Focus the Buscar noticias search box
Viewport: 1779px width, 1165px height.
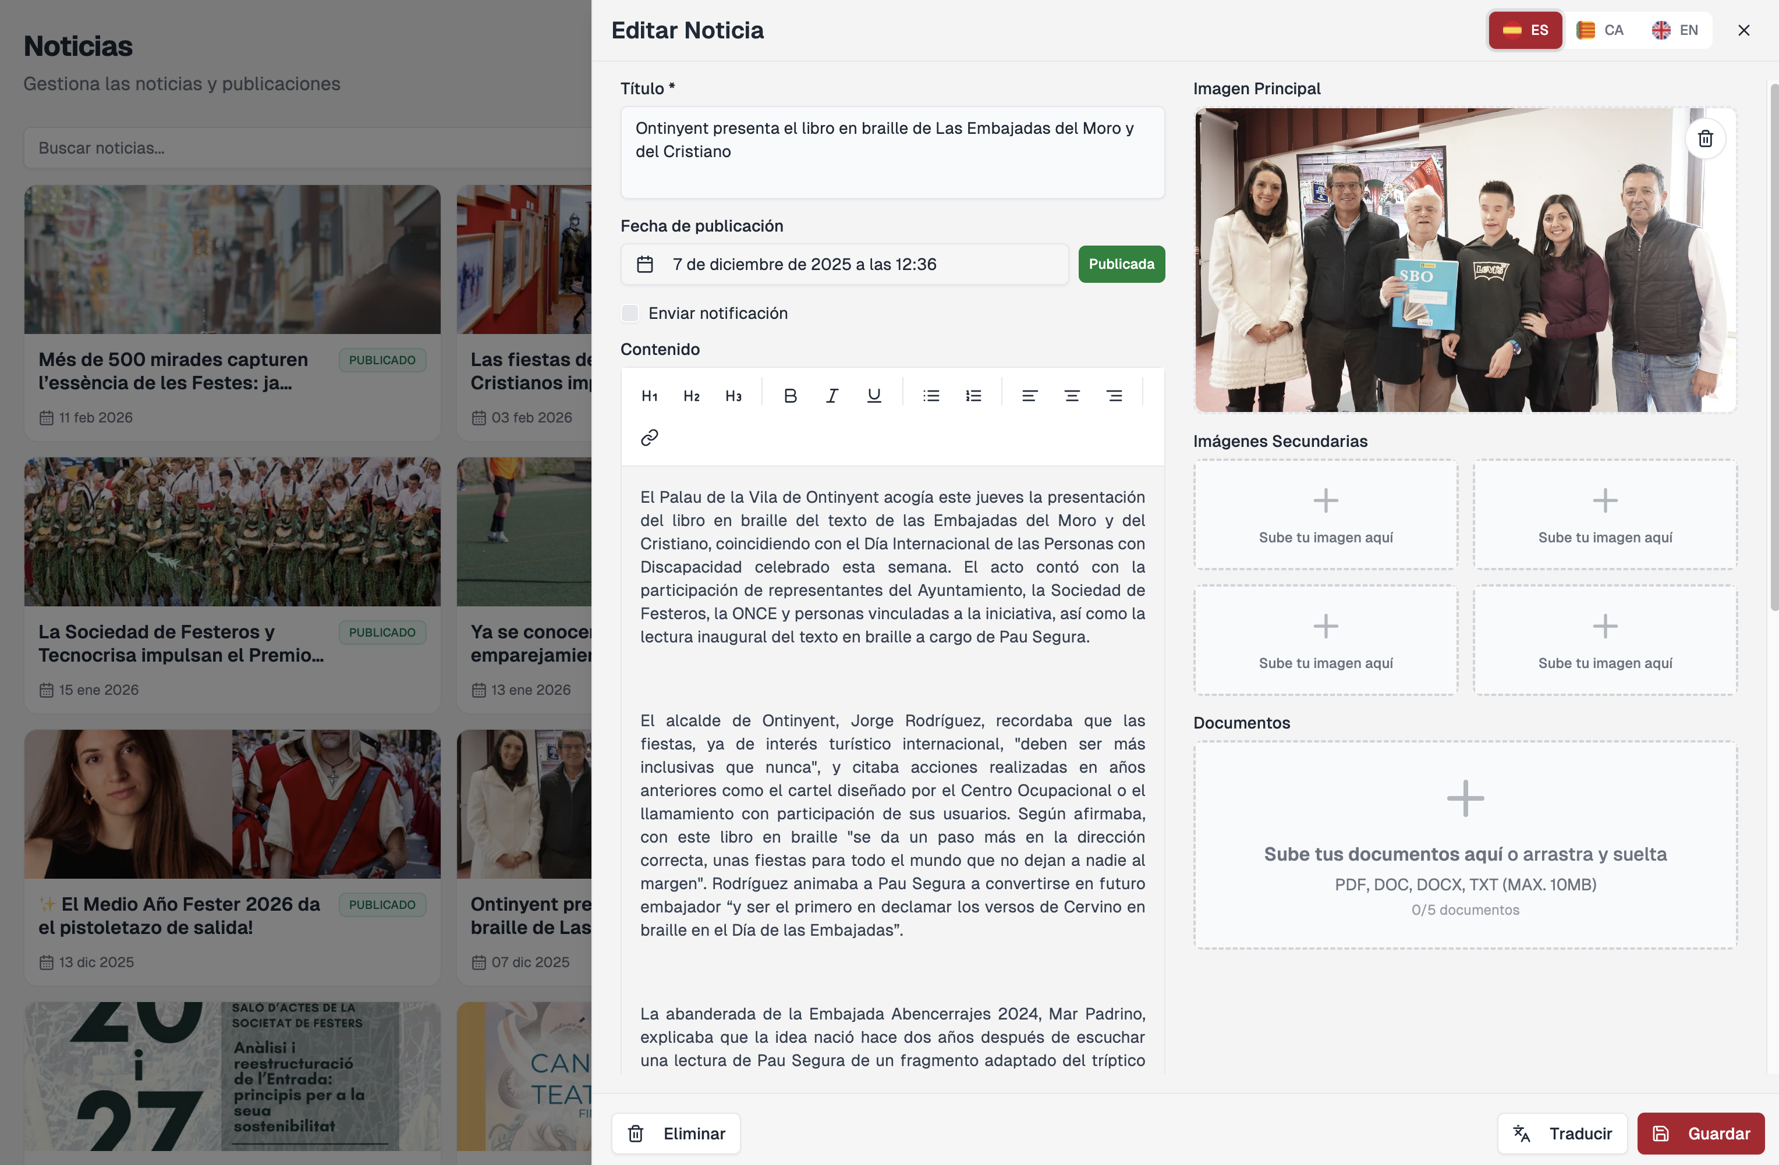pyautogui.click(x=307, y=148)
